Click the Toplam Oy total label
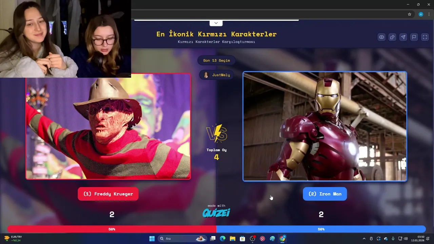Screen dimensions: 434x244 pos(216,150)
